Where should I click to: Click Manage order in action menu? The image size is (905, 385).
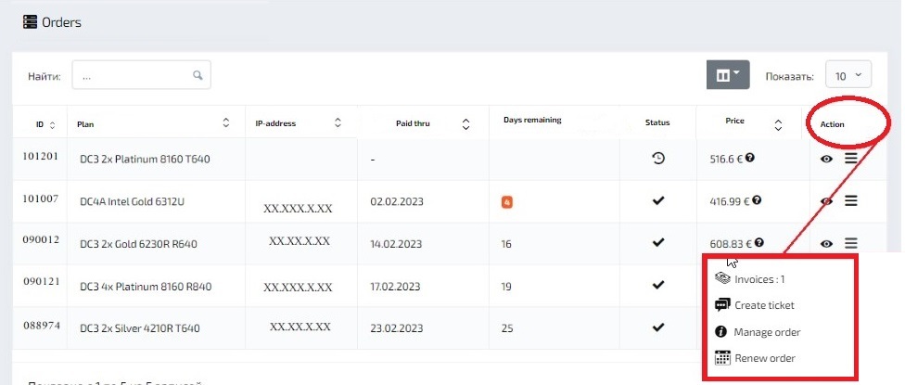click(x=767, y=332)
